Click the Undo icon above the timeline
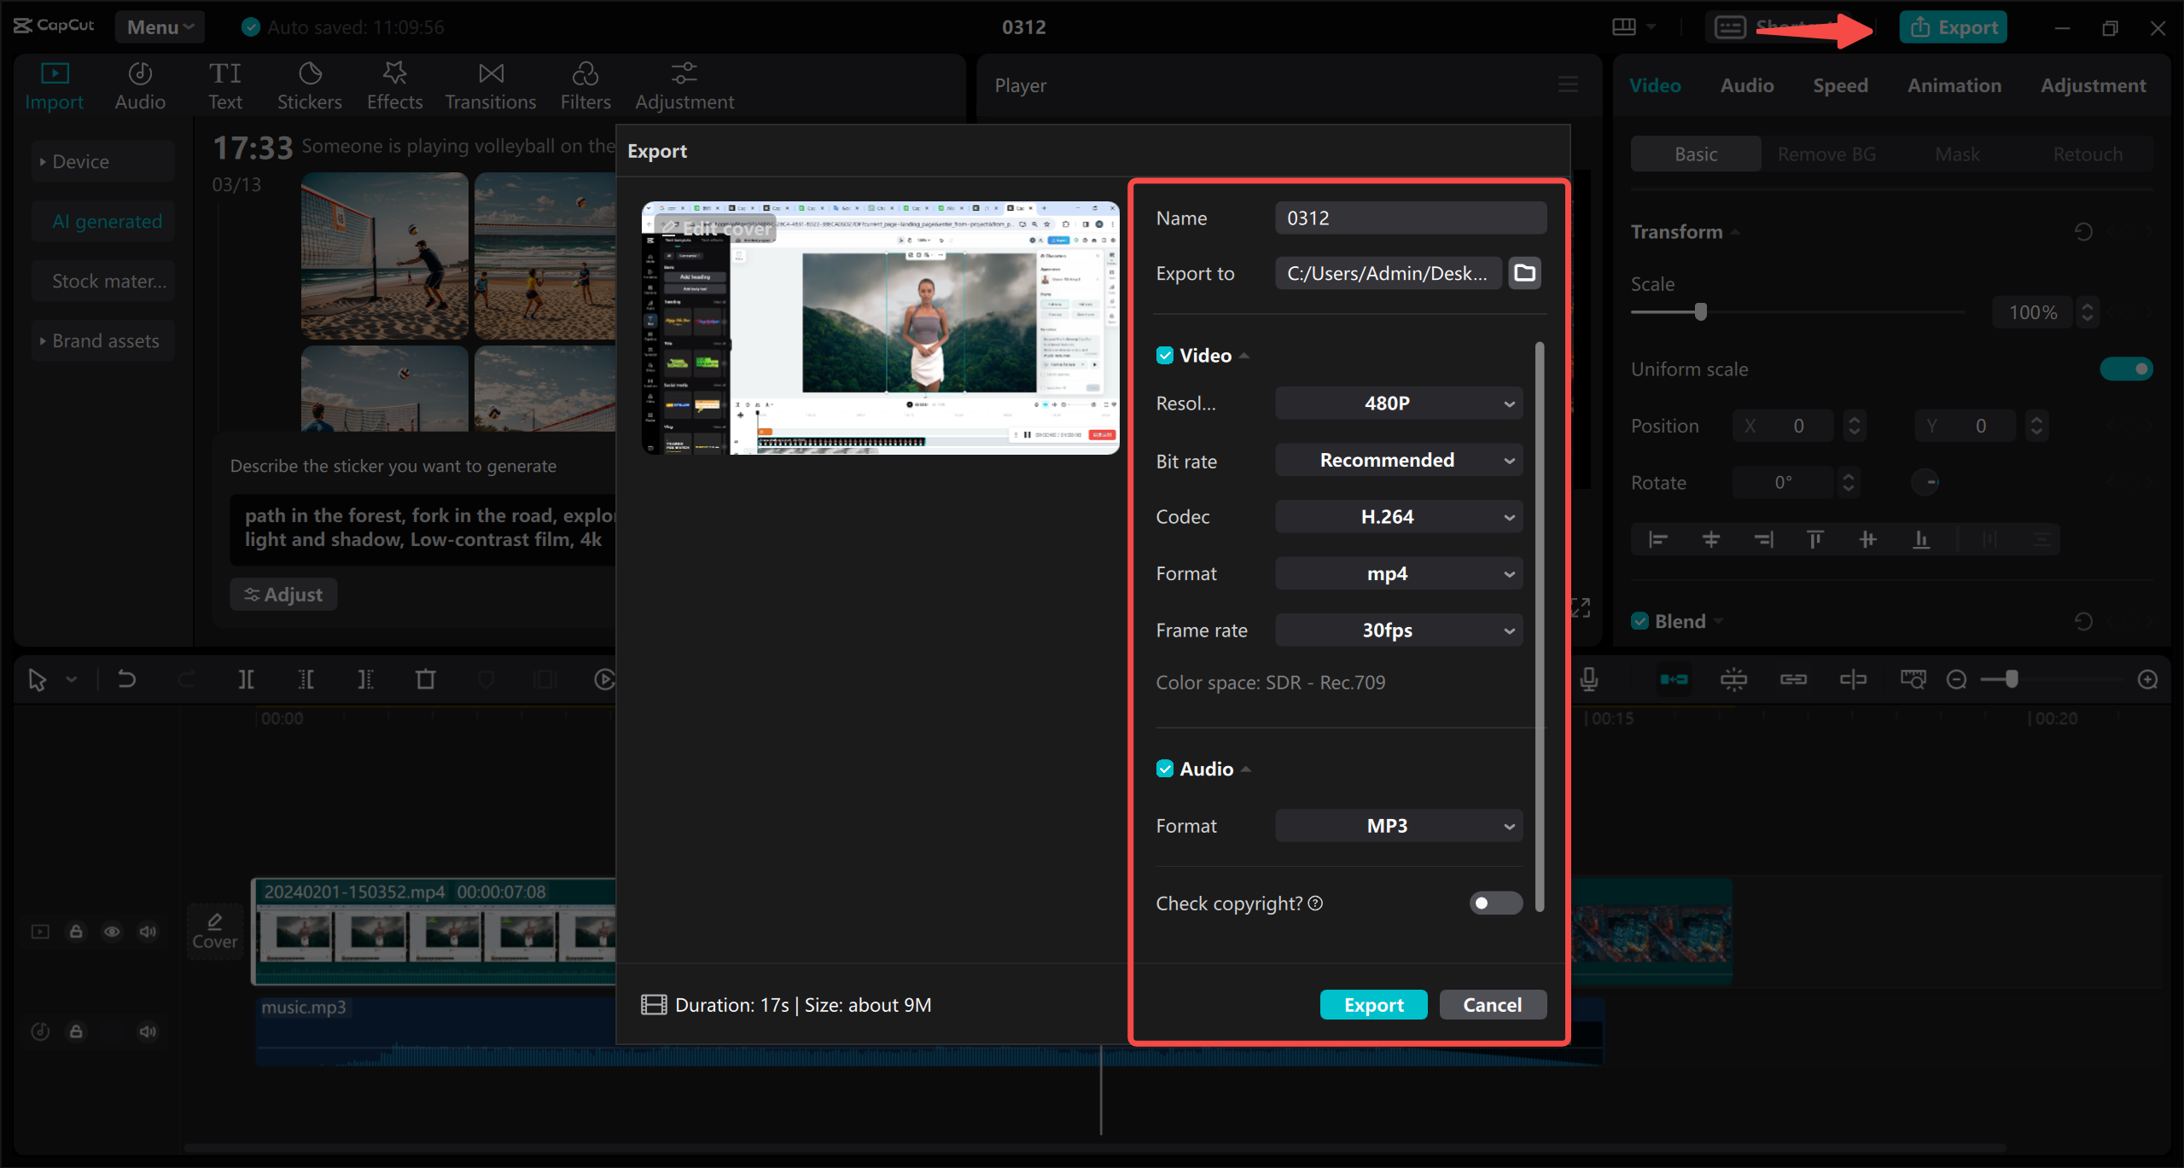2184x1168 pixels. (126, 678)
